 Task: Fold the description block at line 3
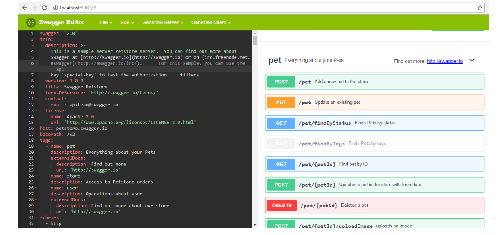(x=36, y=46)
